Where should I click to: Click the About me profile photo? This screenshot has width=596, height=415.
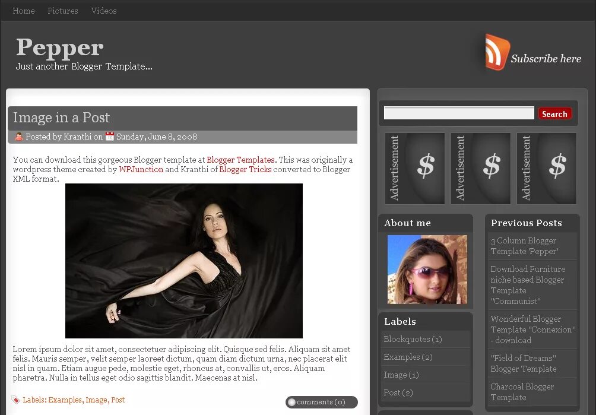click(x=427, y=270)
